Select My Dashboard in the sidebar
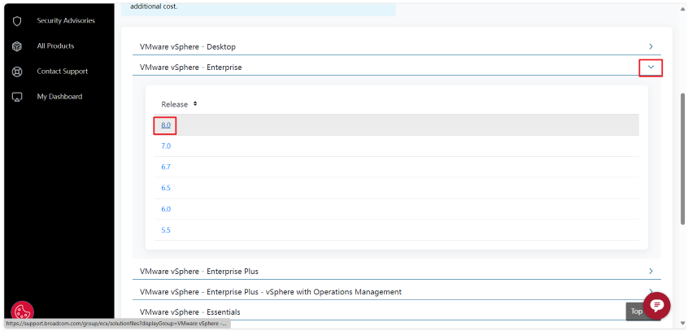The width and height of the screenshot is (688, 331). click(59, 97)
